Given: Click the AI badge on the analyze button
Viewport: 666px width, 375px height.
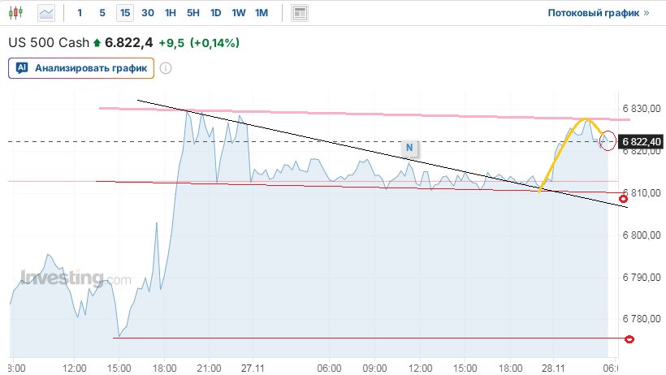Looking at the screenshot, I should pyautogui.click(x=23, y=68).
